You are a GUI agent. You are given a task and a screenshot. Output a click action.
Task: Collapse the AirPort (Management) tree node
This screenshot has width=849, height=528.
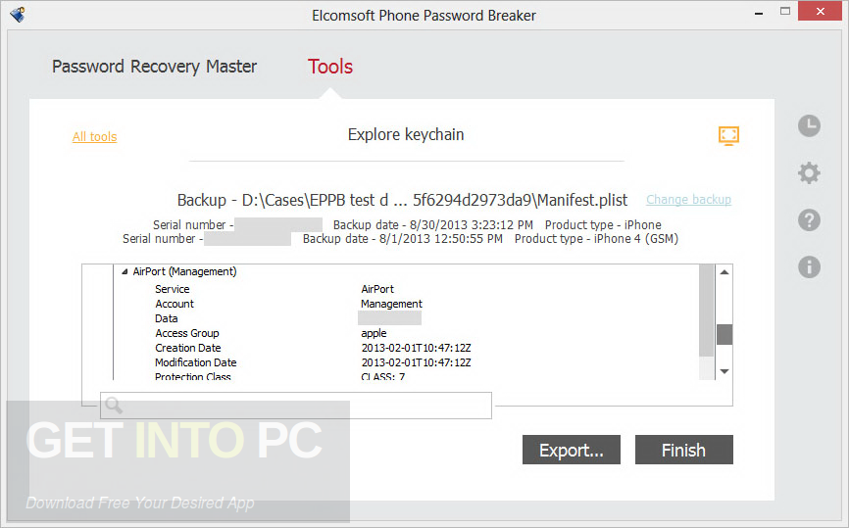click(x=125, y=271)
